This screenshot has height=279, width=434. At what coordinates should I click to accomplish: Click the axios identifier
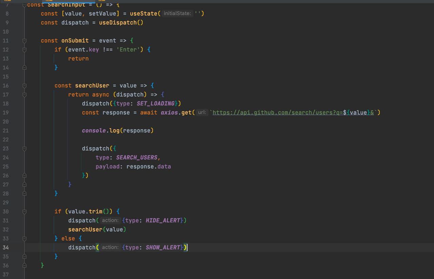(169, 113)
